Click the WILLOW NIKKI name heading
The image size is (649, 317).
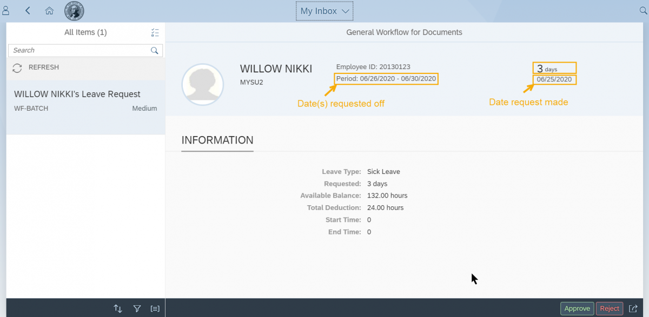click(x=276, y=69)
